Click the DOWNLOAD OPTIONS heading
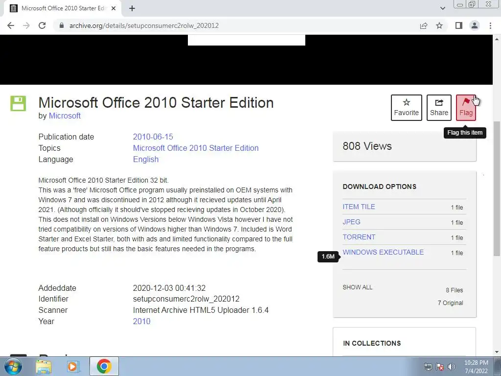Viewport: 501px width, 376px height. [380, 187]
